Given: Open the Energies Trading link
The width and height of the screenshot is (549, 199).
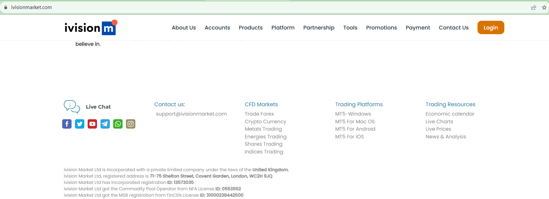Looking at the screenshot, I should 266,137.
